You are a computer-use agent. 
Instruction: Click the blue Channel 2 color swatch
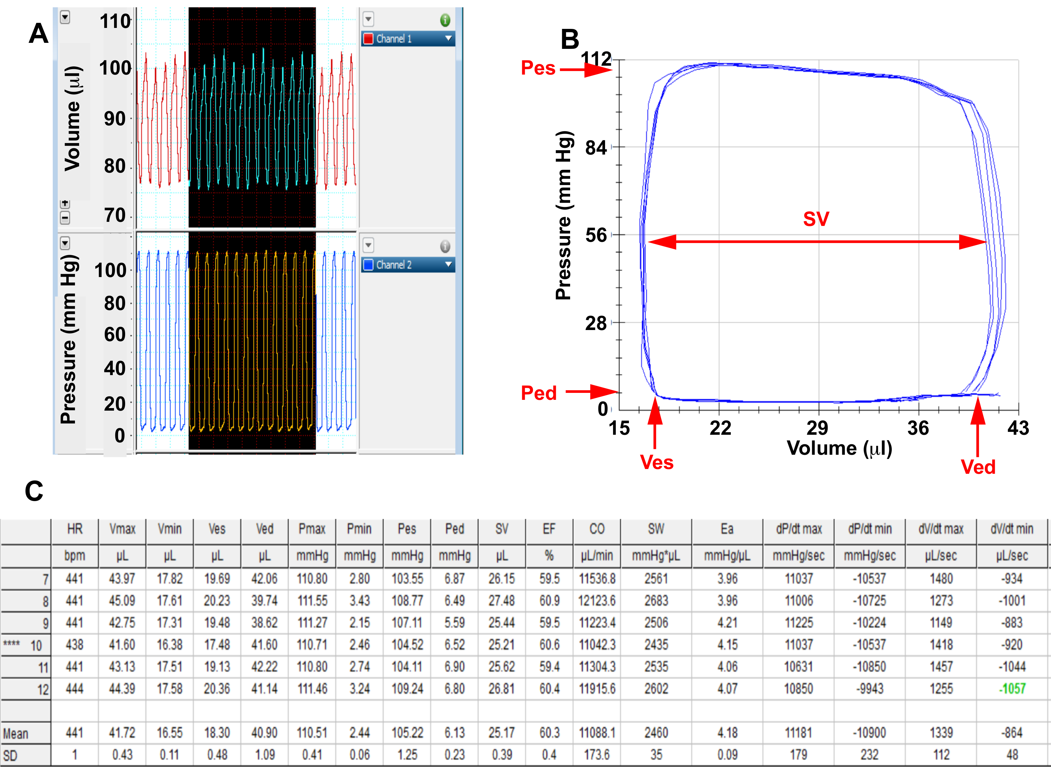click(x=368, y=265)
